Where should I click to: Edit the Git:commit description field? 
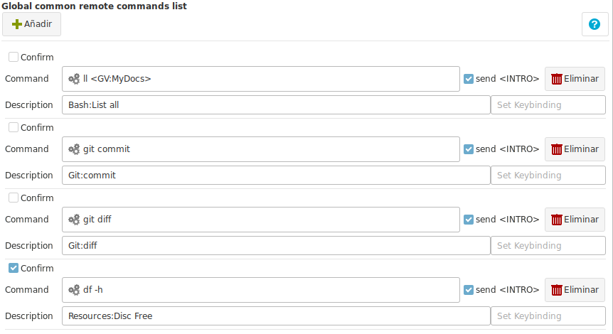tap(276, 176)
